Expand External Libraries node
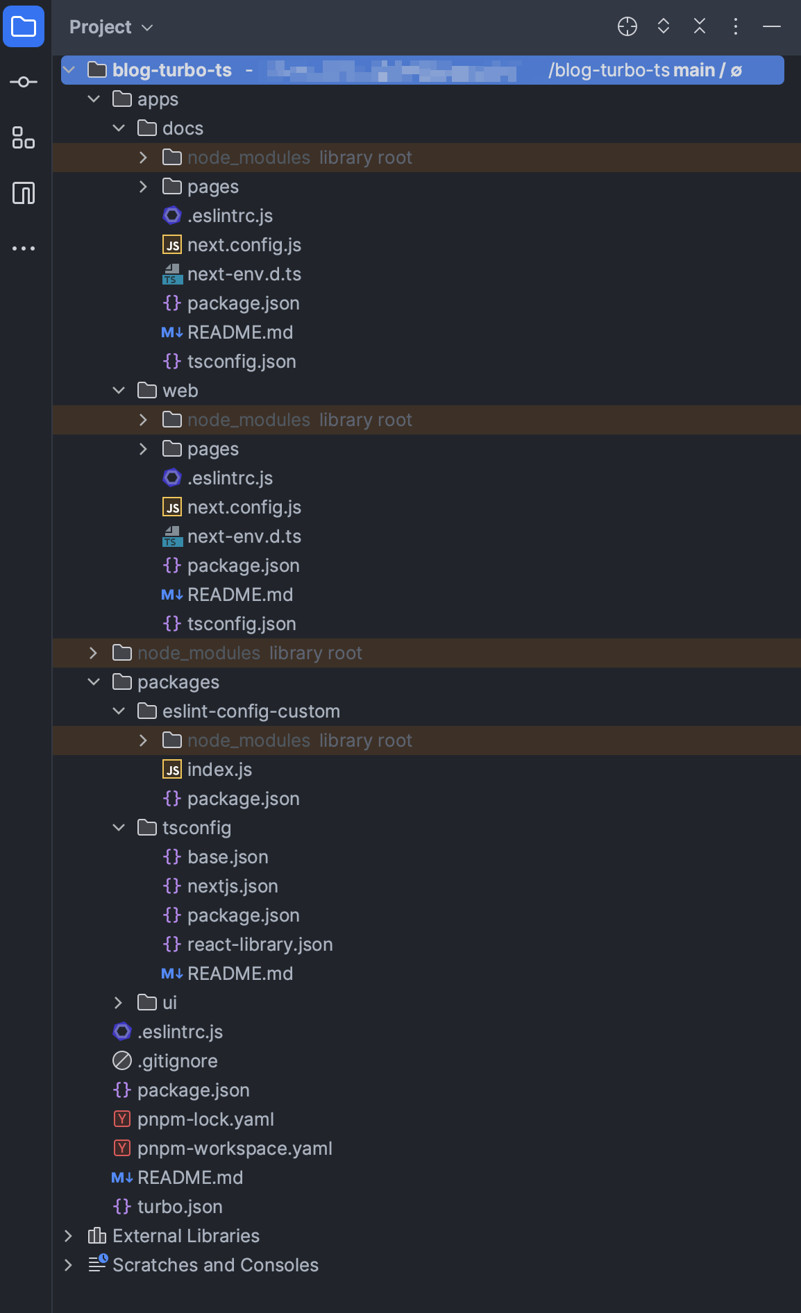 coord(68,1236)
